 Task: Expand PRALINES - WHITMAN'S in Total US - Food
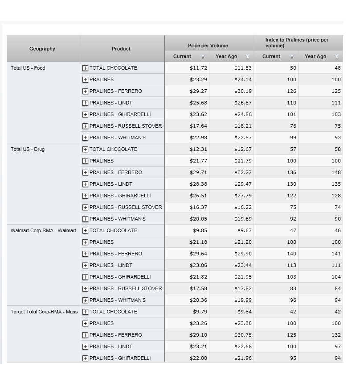coord(85,138)
